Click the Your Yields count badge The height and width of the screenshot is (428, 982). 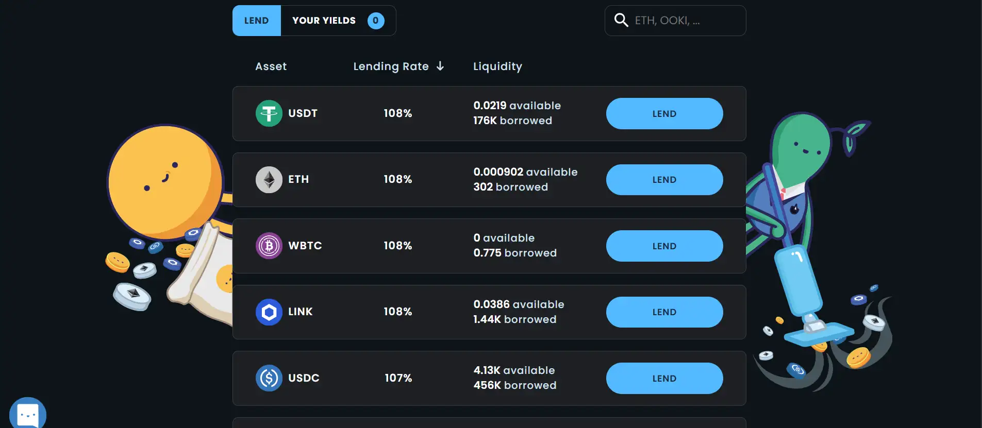click(376, 21)
